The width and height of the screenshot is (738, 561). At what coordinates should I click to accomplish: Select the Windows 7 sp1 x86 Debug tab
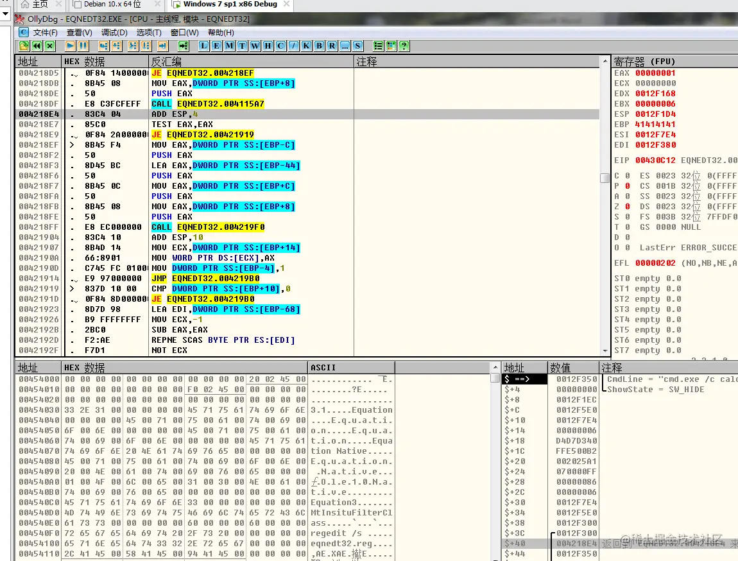click(x=230, y=4)
